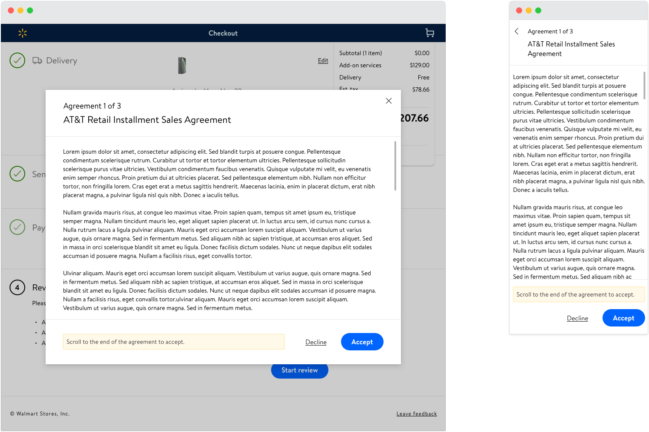Image resolution: width=649 pixels, height=432 pixels.
Task: Click Accept in the desktop modal
Action: tap(362, 342)
